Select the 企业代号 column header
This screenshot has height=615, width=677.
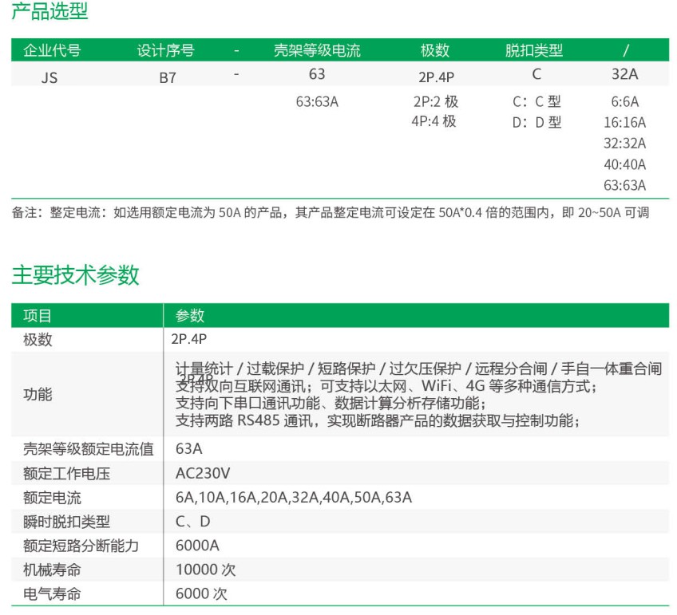point(52,50)
